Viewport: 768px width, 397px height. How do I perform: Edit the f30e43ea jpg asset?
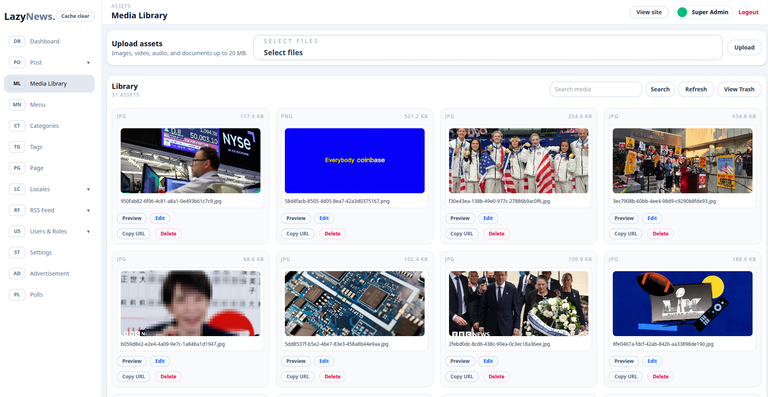click(488, 218)
